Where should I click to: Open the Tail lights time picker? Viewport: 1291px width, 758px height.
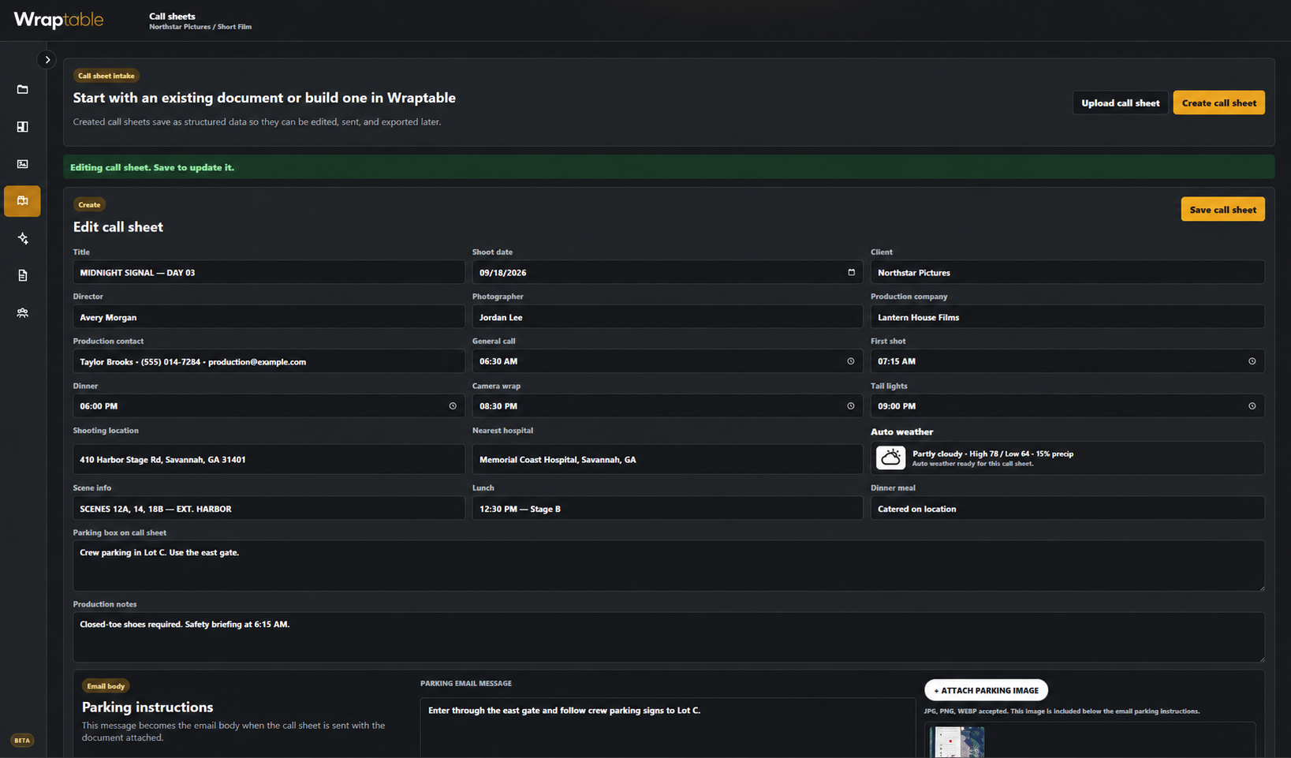(x=1252, y=406)
